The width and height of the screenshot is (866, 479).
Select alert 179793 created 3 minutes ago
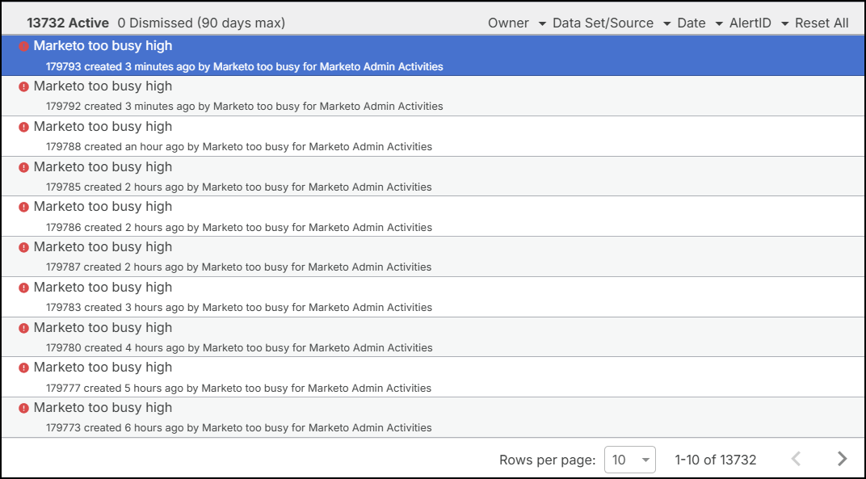point(433,56)
